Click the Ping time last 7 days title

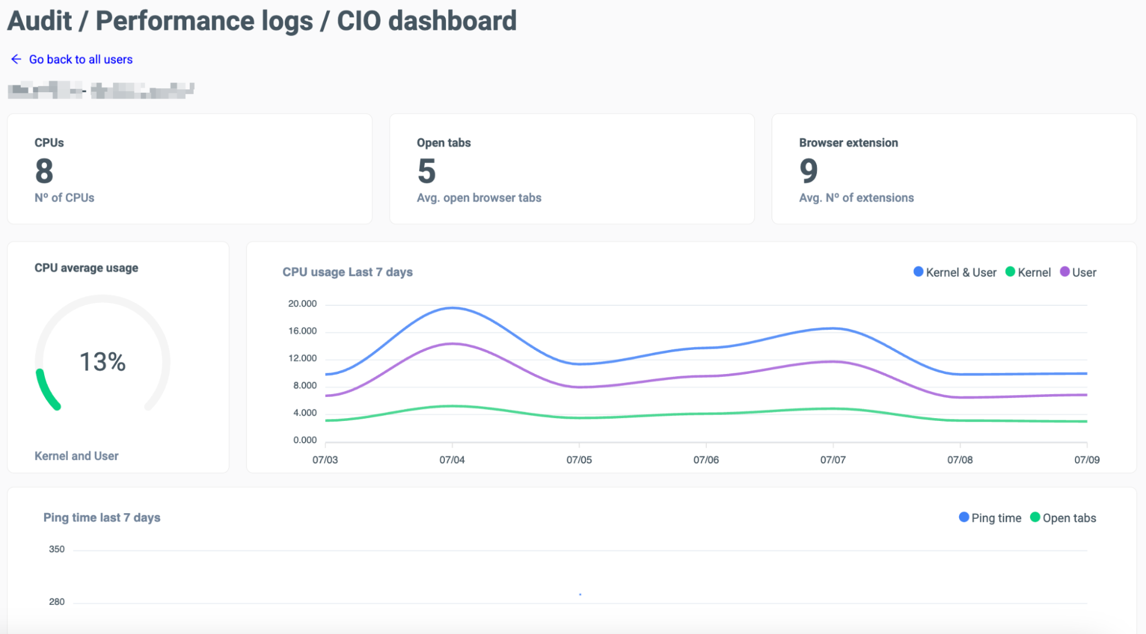click(102, 518)
